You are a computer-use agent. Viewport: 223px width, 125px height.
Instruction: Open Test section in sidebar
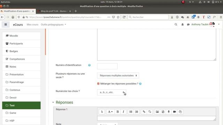click(21, 105)
